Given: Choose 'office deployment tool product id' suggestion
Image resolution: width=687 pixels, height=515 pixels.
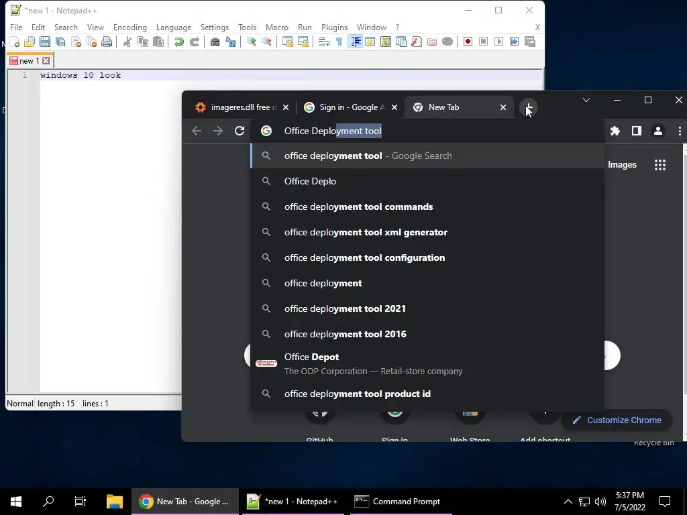Looking at the screenshot, I should click(427, 394).
